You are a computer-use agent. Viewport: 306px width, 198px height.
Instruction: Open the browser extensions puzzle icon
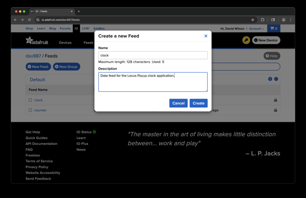coord(263,20)
